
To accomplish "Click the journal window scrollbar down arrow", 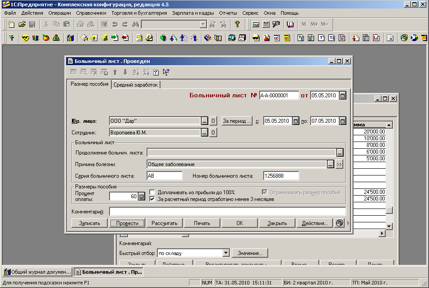I will (389, 226).
